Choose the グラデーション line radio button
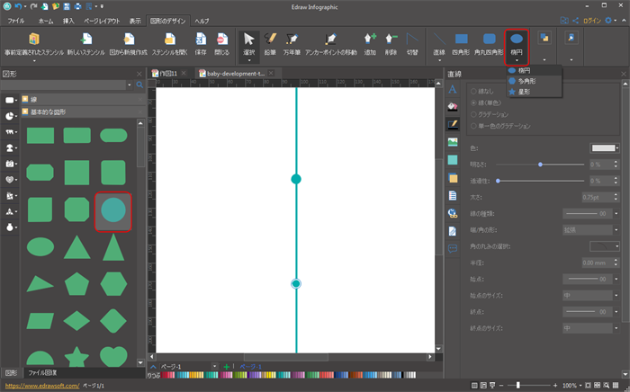 click(x=474, y=114)
